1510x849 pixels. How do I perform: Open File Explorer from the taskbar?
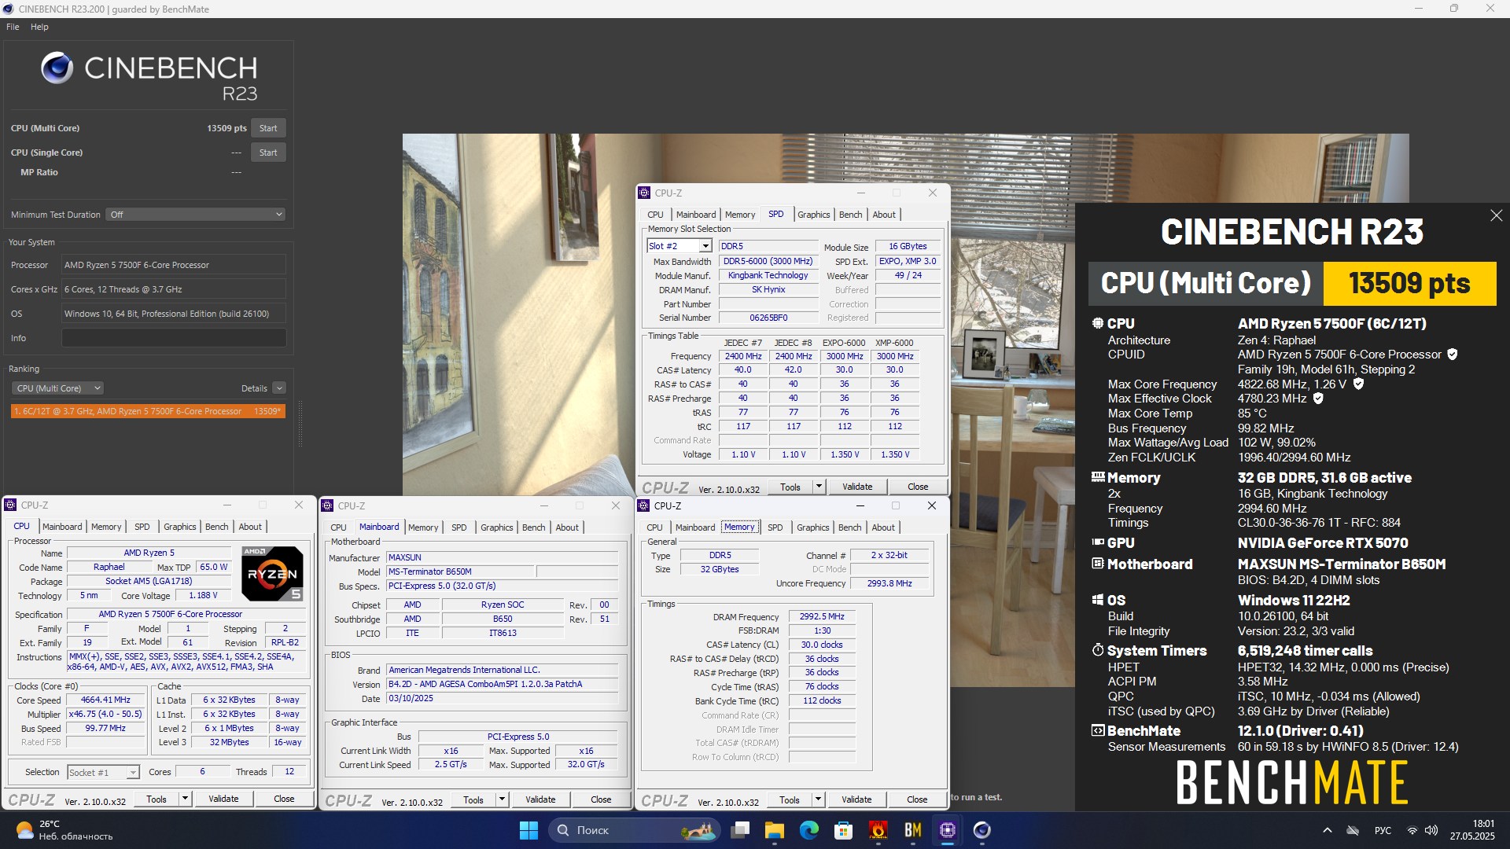click(775, 830)
